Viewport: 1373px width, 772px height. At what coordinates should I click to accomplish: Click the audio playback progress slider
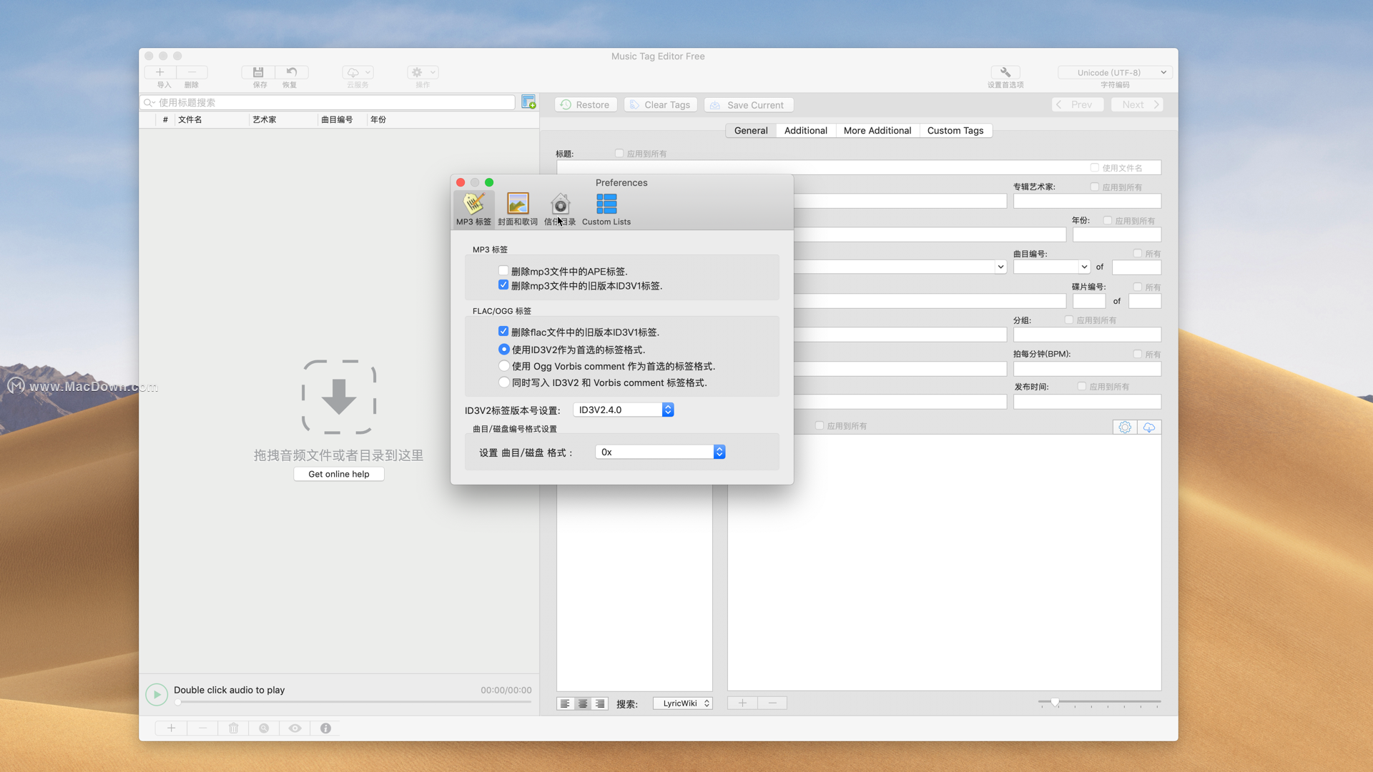coord(353,702)
